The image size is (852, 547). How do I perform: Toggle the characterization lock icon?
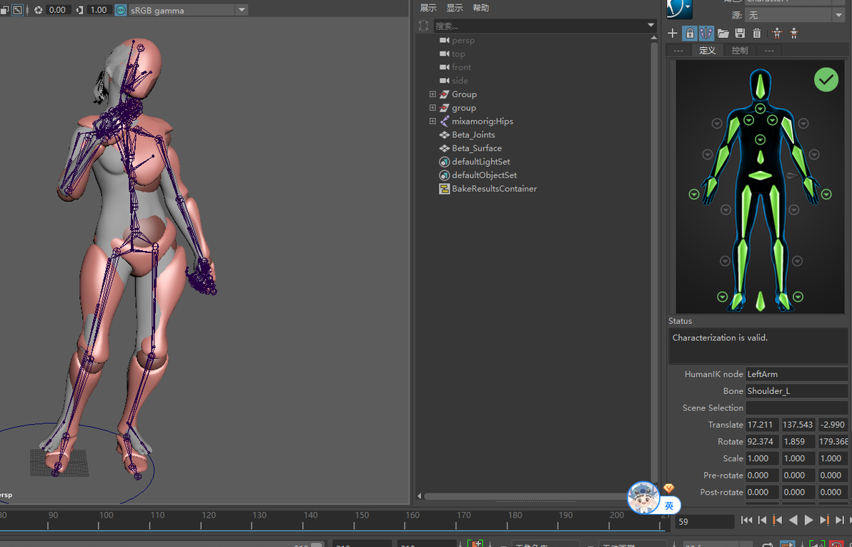click(690, 33)
